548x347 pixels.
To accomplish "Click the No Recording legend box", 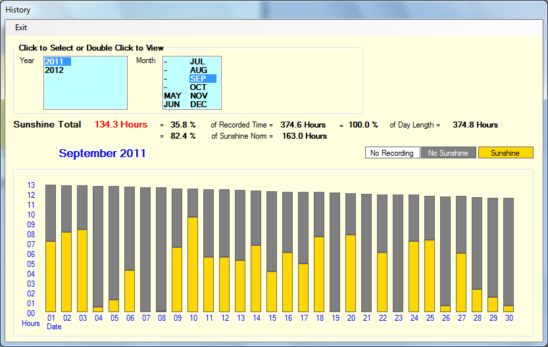I will pos(392,153).
